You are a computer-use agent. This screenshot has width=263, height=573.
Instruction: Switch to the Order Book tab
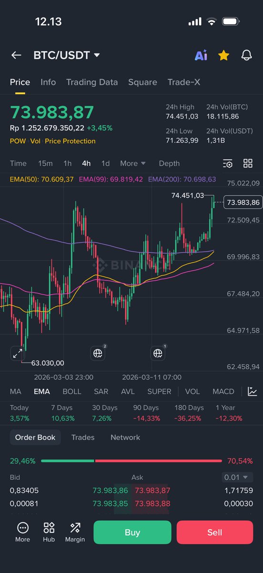tap(35, 437)
